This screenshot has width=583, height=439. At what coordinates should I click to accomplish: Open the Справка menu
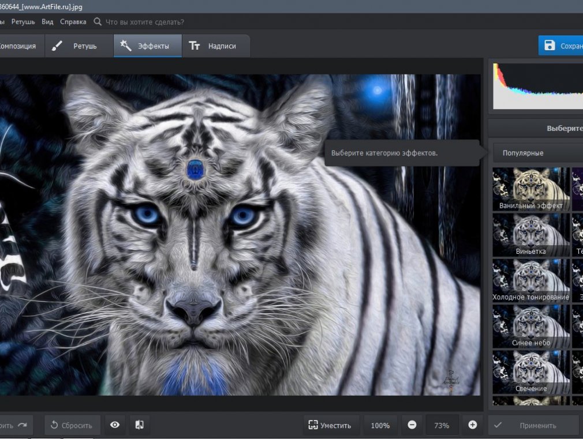point(73,22)
